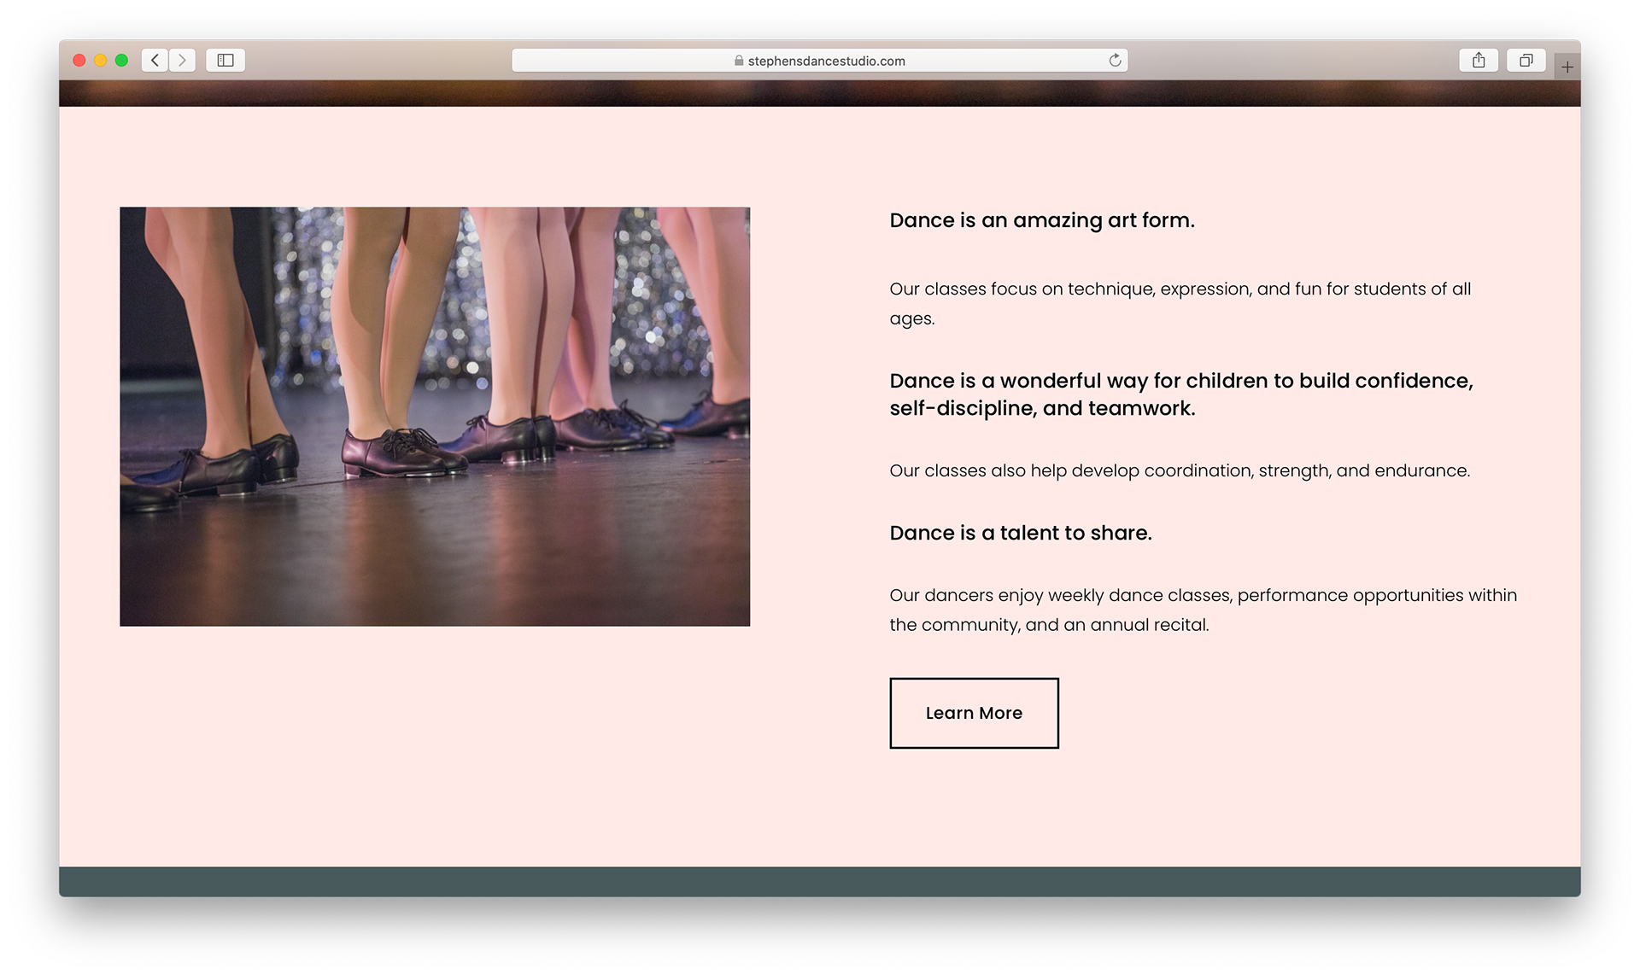
Task: Click paragraph about technique, expression, and fun
Action: coord(1180,303)
